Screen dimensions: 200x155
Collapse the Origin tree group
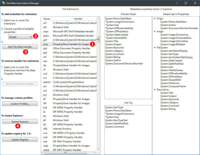154,19
